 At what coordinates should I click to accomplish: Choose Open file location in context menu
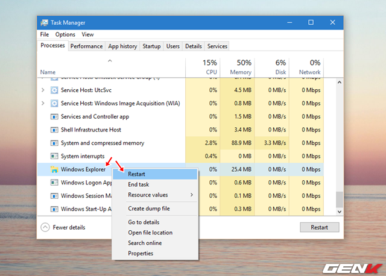[155, 233]
